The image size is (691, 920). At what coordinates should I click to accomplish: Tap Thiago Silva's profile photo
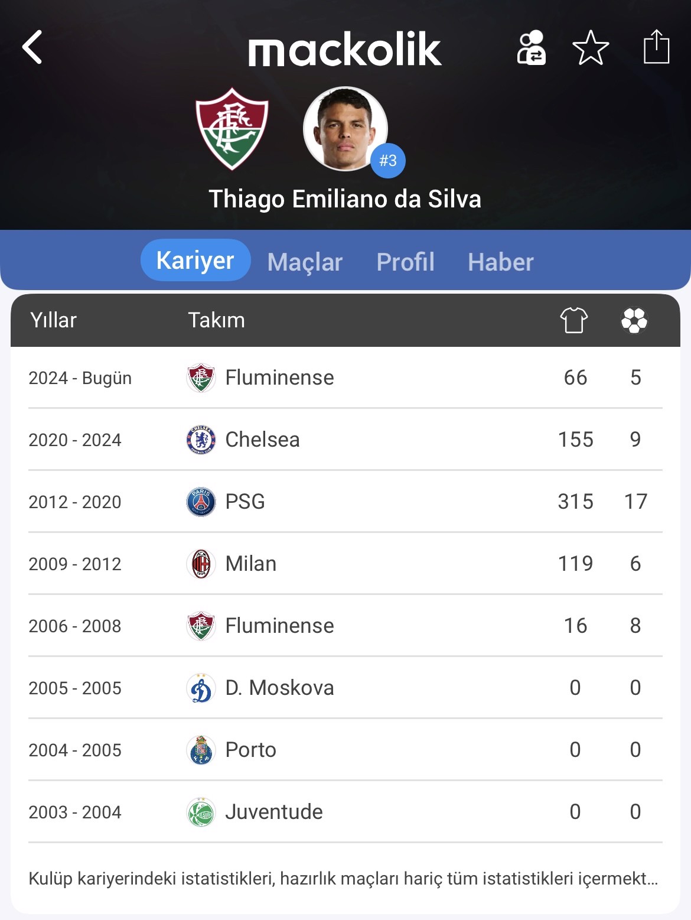tap(345, 129)
